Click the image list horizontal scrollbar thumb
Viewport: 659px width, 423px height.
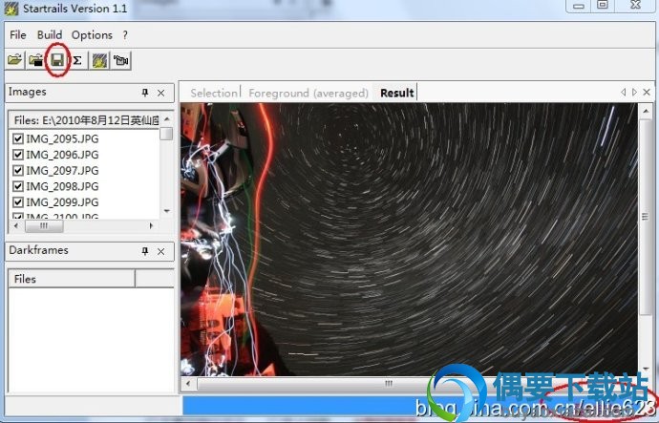pyautogui.click(x=44, y=226)
